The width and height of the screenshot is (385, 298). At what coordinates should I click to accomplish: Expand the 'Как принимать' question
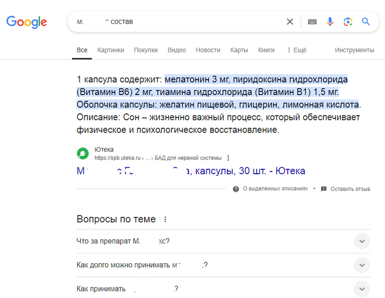coord(361,289)
